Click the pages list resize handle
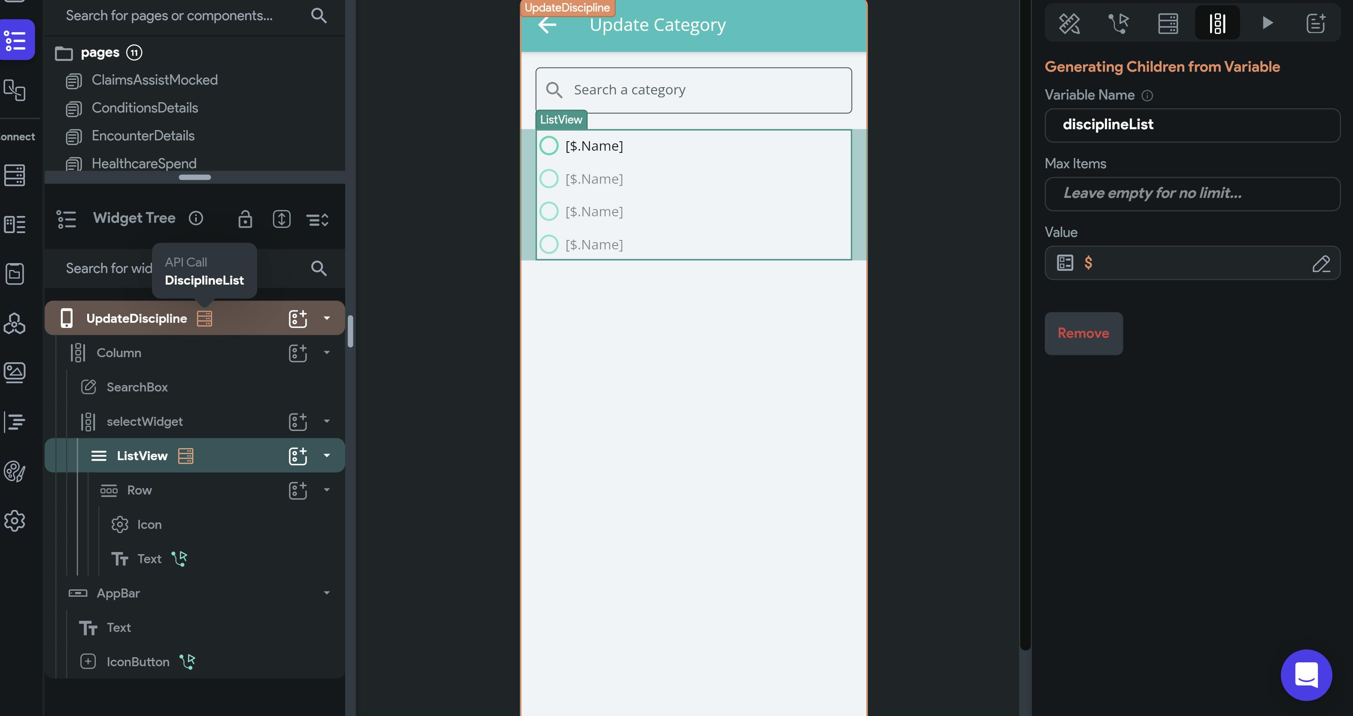This screenshot has width=1353, height=716. [x=194, y=177]
